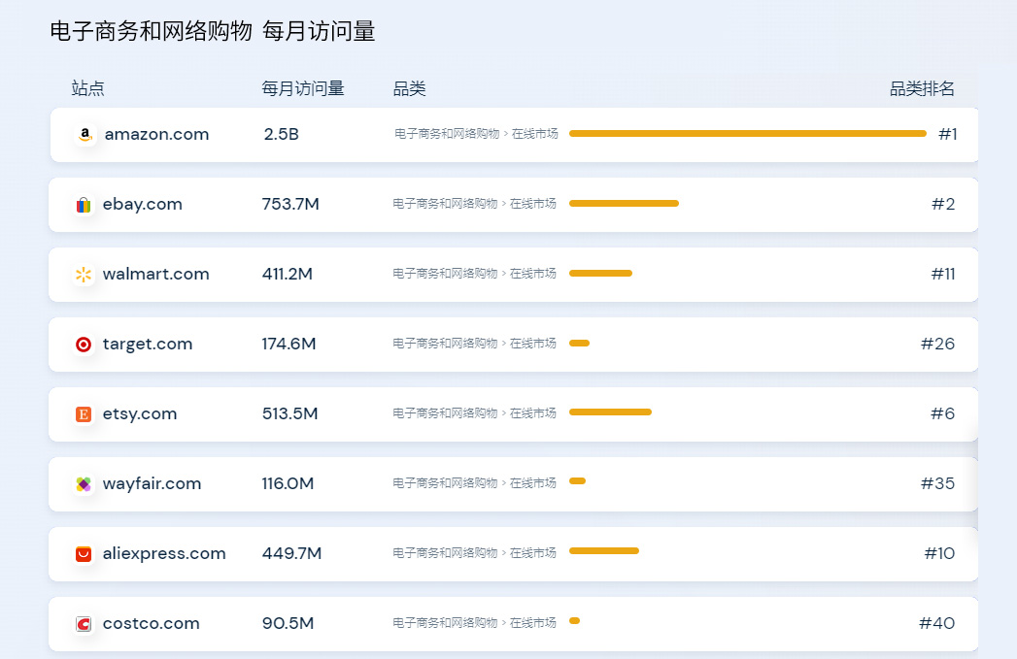Open the aliexpress.com site link
The image size is (1017, 659).
click(164, 553)
